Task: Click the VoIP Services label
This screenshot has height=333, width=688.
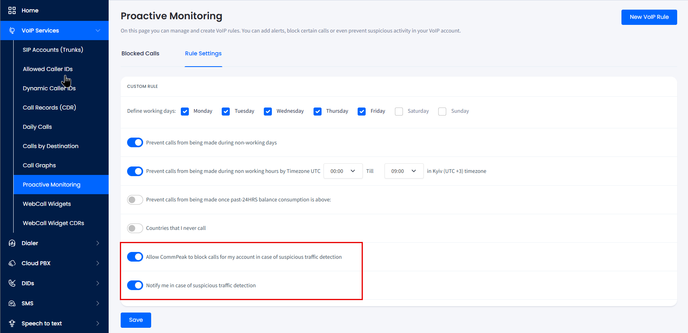Action: 40,30
